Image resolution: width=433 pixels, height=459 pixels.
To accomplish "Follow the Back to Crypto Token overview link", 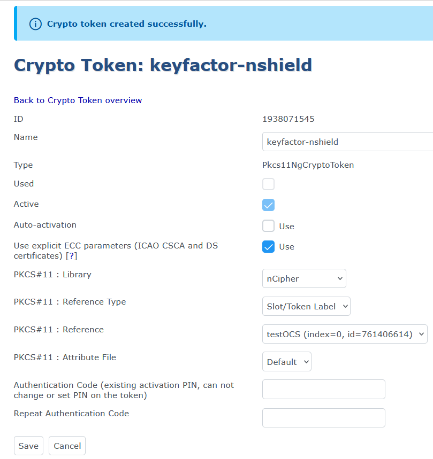I will pyautogui.click(x=78, y=100).
